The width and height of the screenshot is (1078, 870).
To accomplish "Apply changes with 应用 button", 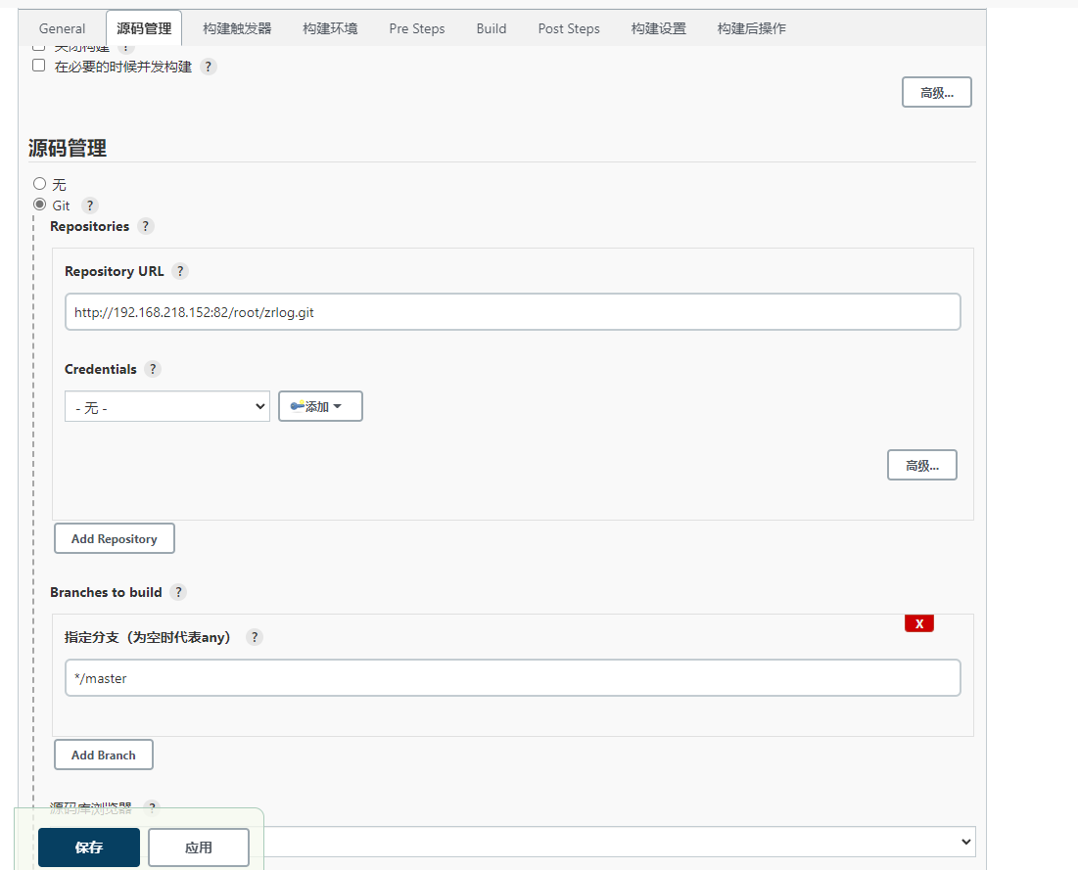I will click(198, 847).
